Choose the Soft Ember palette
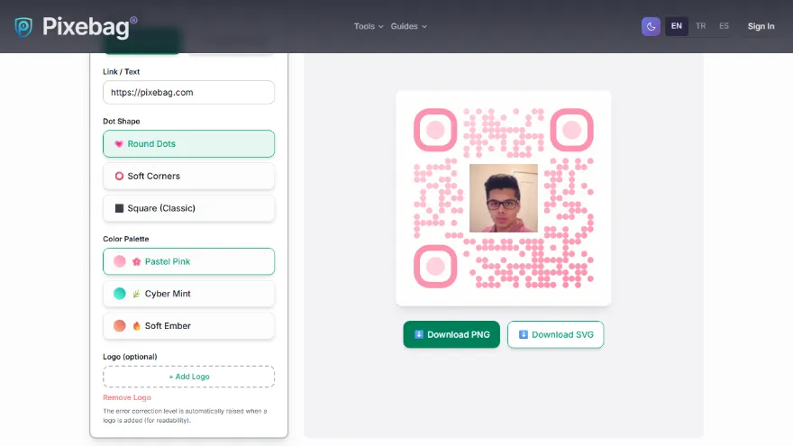 188,325
